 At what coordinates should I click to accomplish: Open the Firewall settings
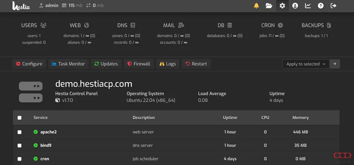[x=139, y=64]
